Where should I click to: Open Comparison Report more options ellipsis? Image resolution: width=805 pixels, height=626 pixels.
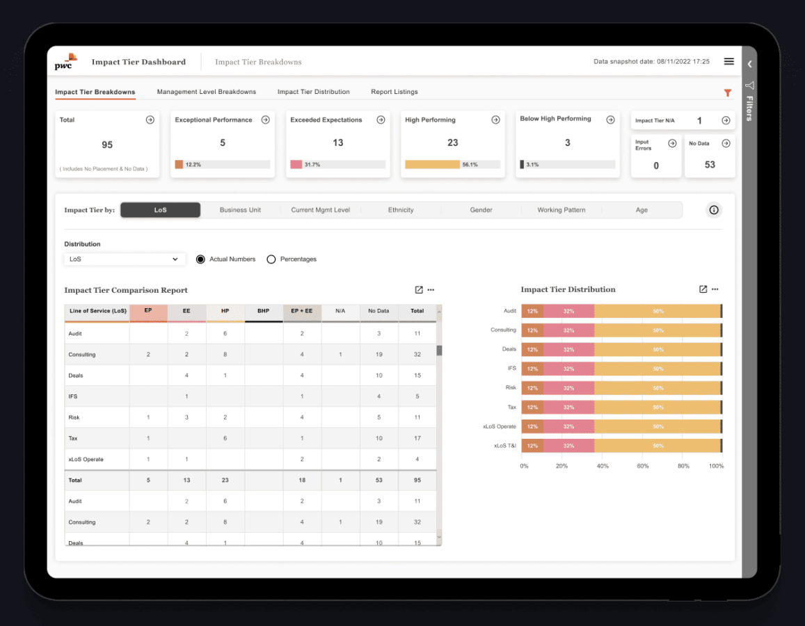(x=431, y=290)
